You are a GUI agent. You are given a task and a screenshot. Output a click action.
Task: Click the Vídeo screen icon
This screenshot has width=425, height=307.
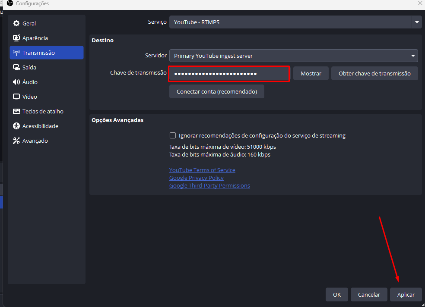pos(16,97)
